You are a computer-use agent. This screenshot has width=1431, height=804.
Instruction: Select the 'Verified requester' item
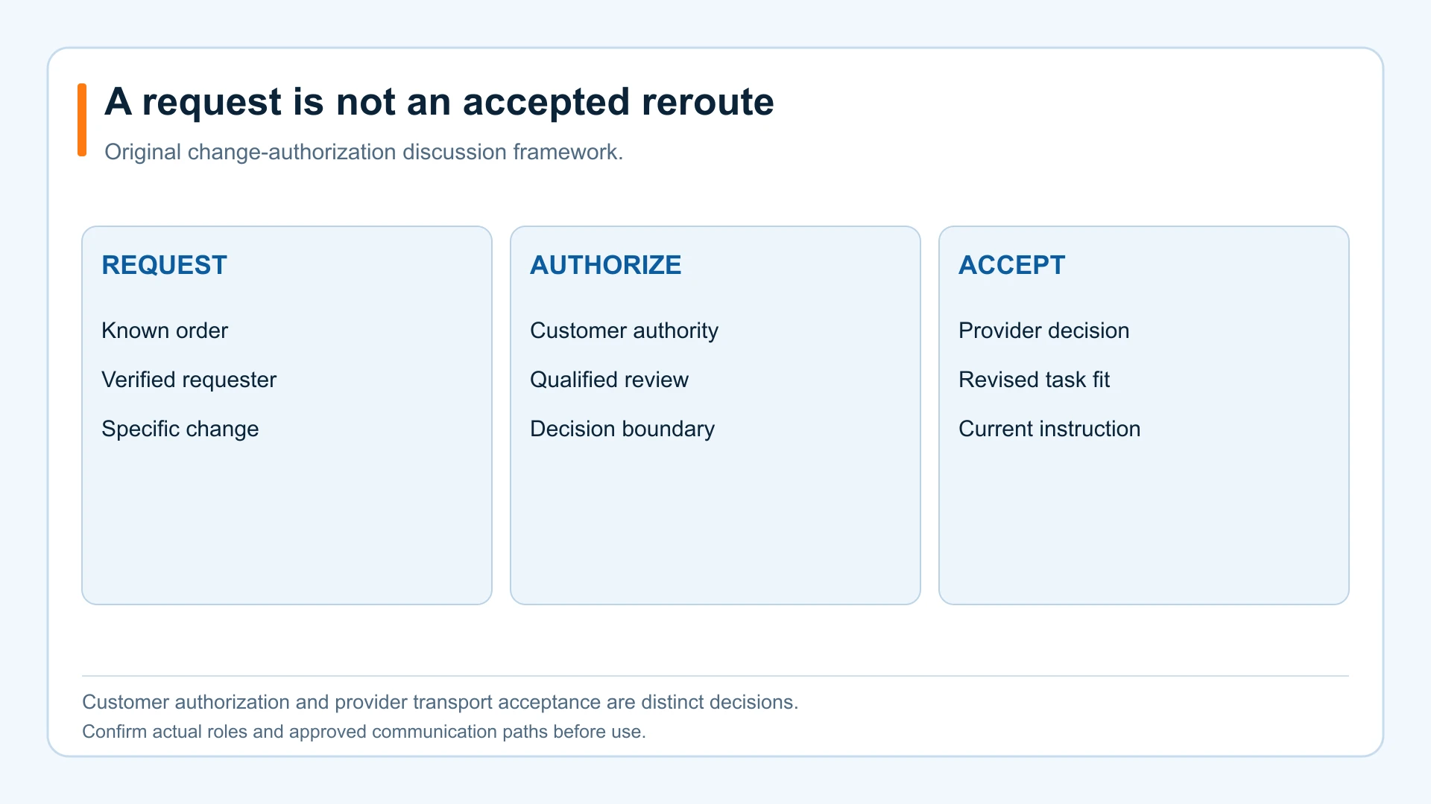coord(189,380)
